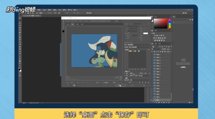Select the 图层 1 layer row
This screenshot has width=215, height=119.
click(161, 100)
